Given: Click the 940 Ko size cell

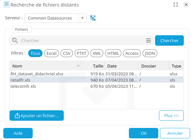Looking at the screenshot, I should pos(97,80).
